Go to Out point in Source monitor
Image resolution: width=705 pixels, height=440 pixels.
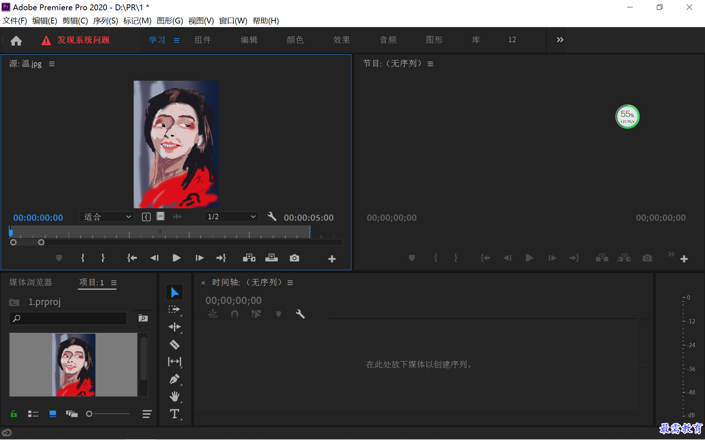(221, 258)
